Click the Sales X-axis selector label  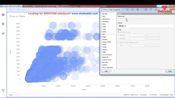point(84,90)
